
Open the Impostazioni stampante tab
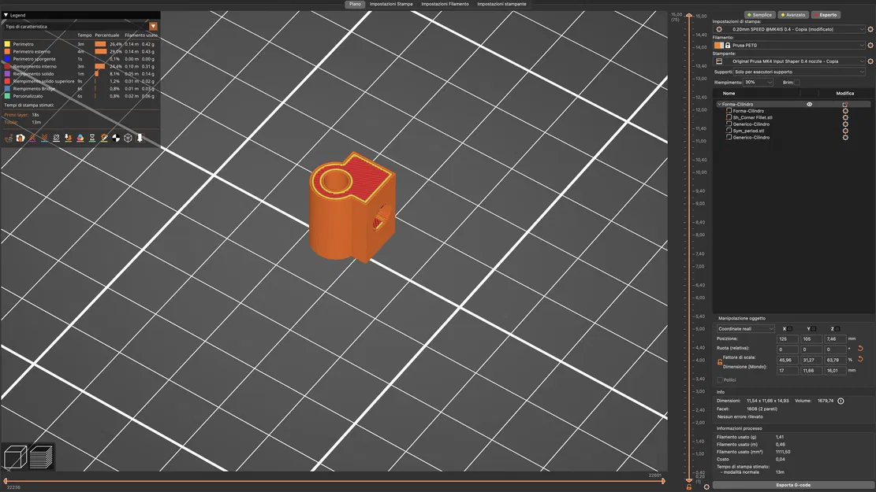pos(501,4)
